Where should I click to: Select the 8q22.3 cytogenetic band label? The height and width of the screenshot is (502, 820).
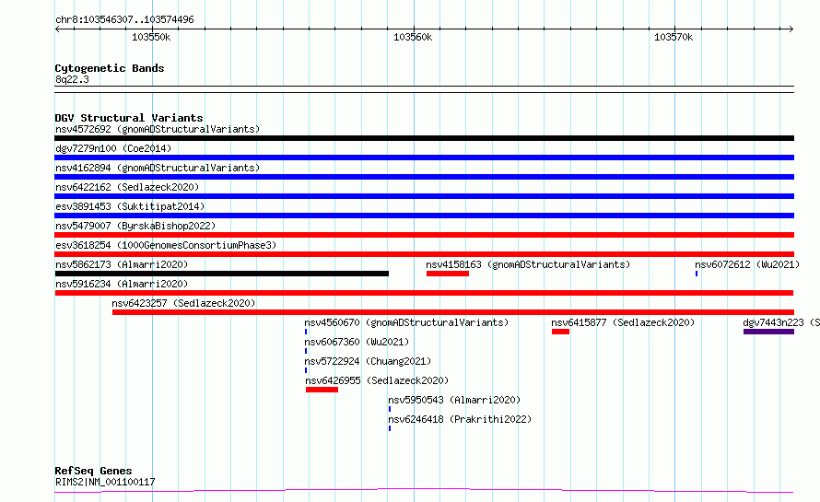pos(72,79)
